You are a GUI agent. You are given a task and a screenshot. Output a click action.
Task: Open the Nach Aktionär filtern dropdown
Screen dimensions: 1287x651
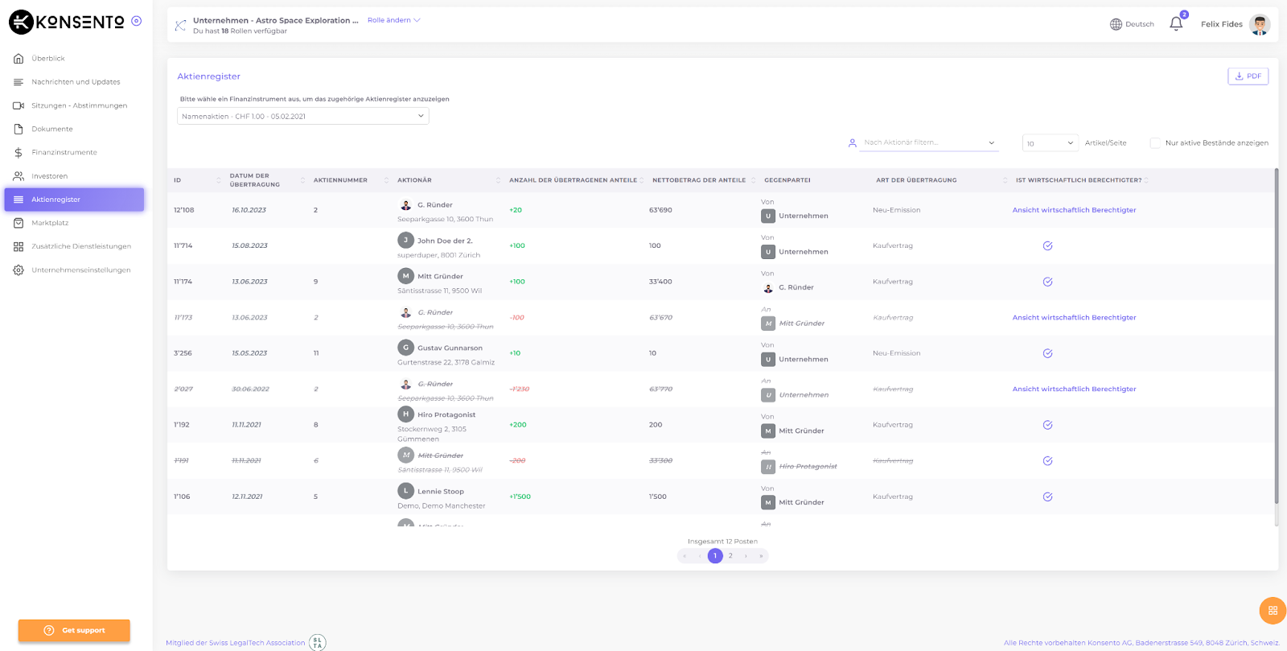tap(928, 142)
